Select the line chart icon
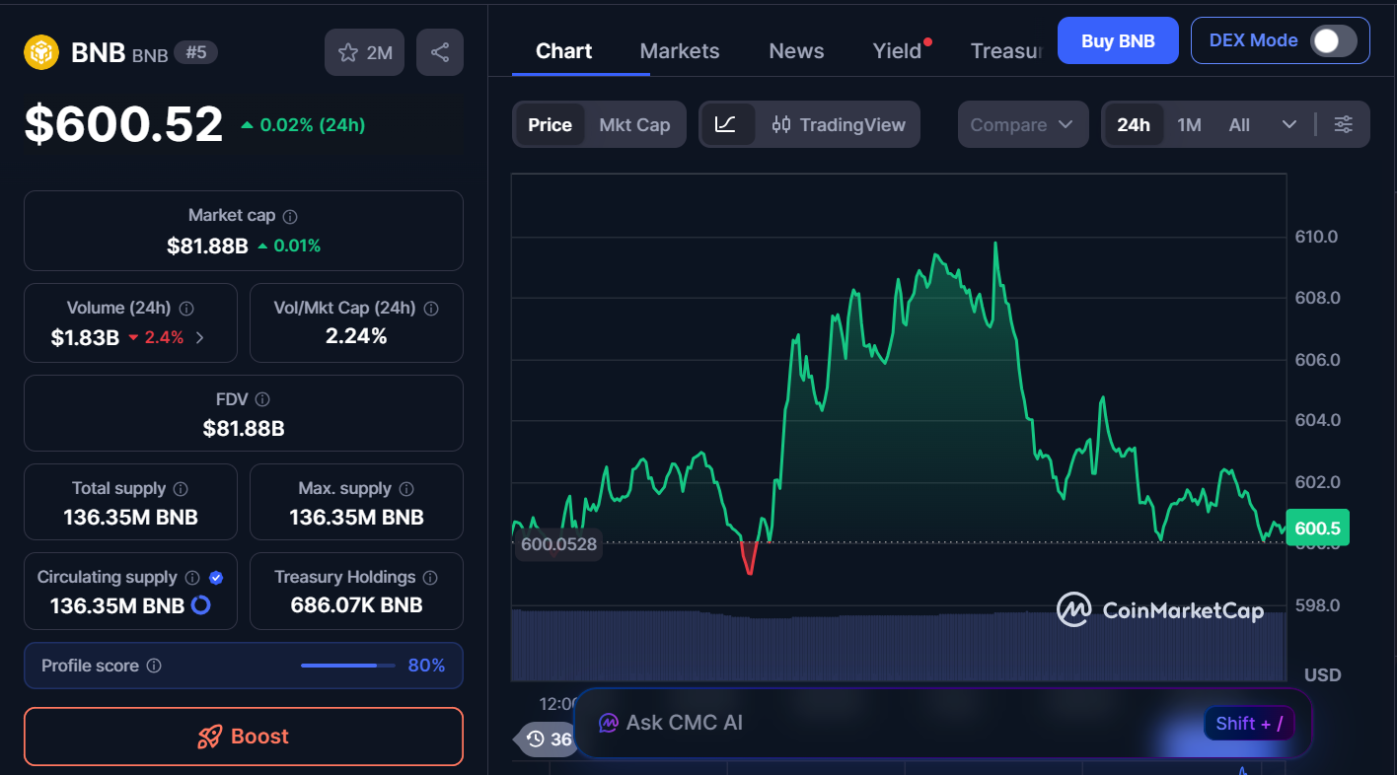This screenshot has height=775, width=1397. tap(726, 124)
